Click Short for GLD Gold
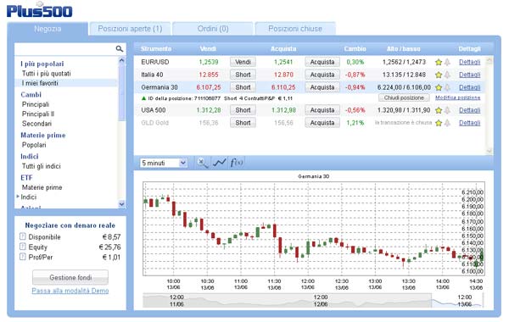The height and width of the screenshot is (322, 509). (x=243, y=123)
